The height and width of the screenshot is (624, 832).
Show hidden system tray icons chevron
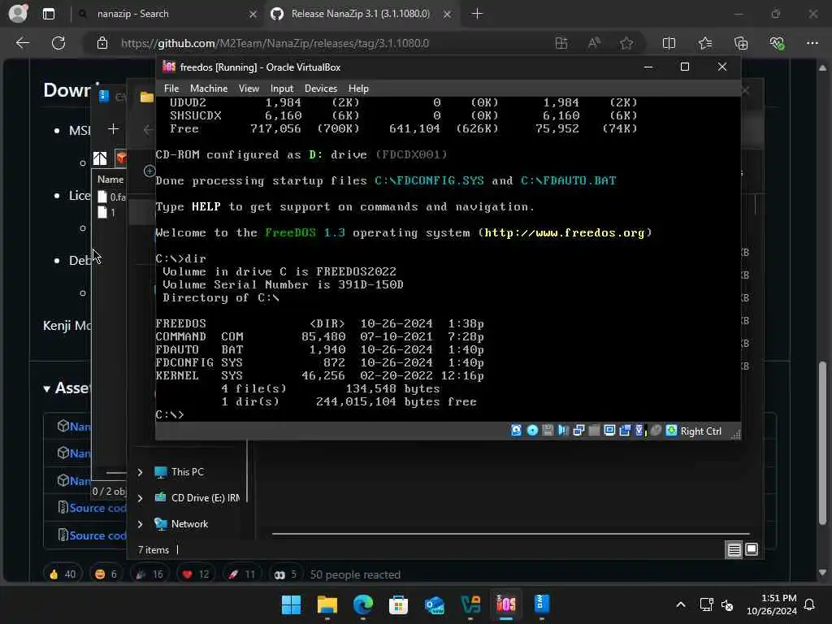point(681,604)
